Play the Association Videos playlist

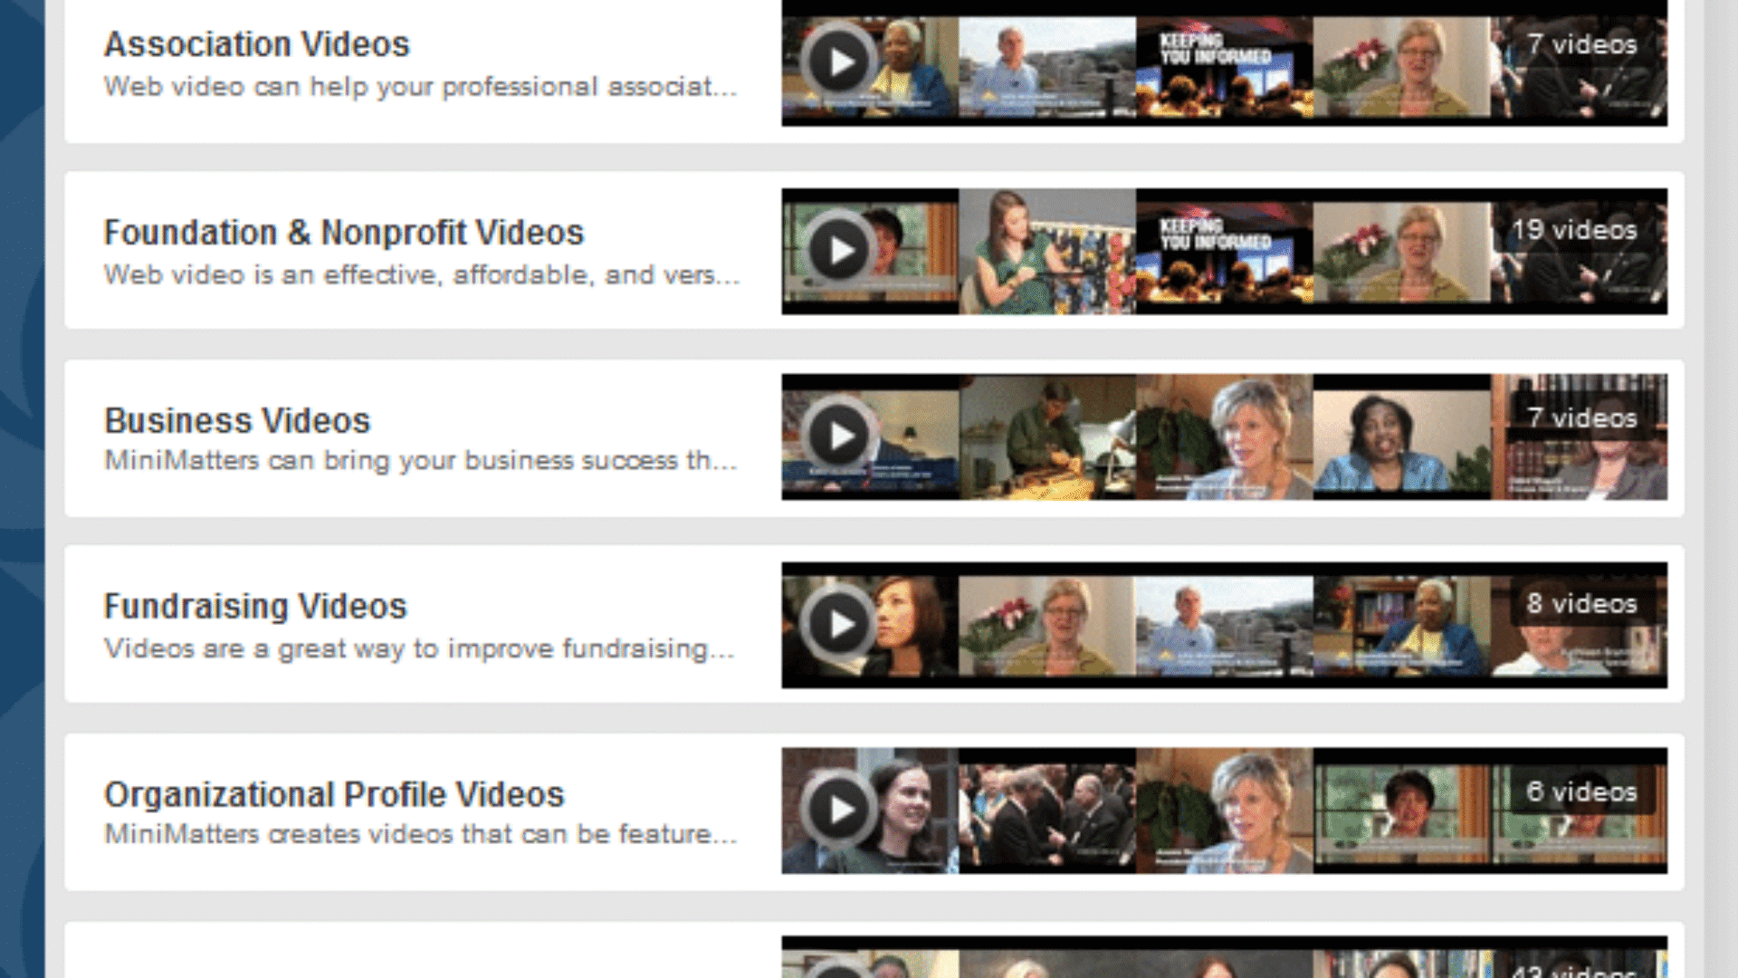click(838, 62)
